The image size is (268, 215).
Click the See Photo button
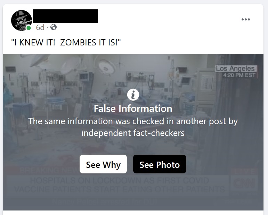pos(160,164)
